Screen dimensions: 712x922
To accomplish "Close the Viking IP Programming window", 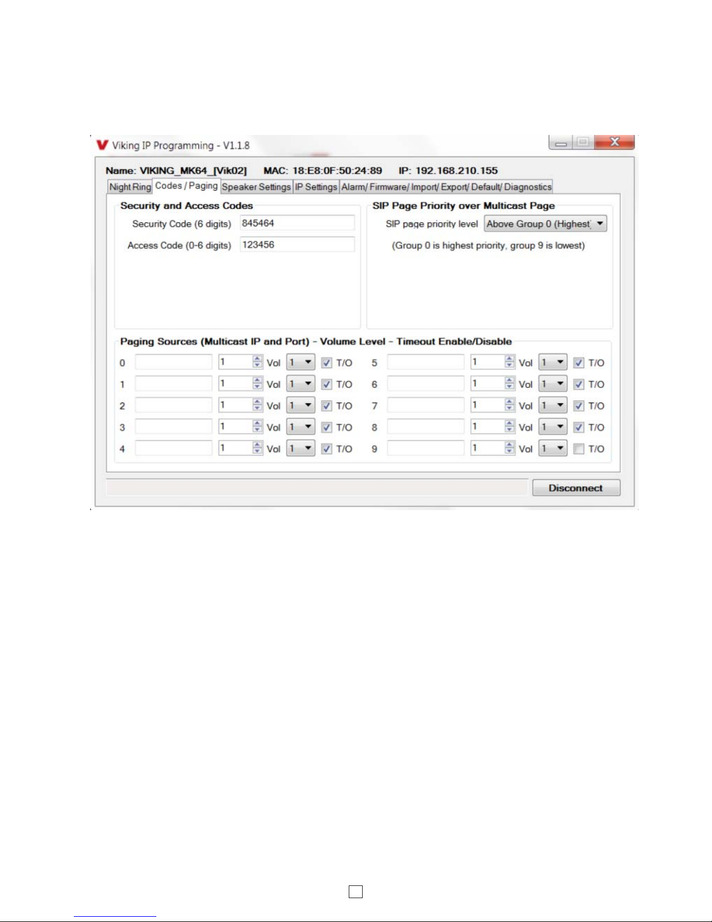I will click(614, 143).
